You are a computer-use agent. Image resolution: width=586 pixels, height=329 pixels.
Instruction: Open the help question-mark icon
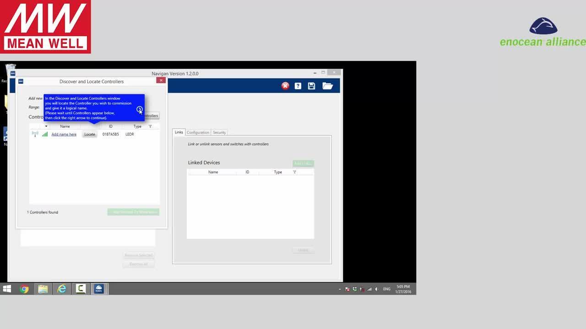click(x=298, y=85)
